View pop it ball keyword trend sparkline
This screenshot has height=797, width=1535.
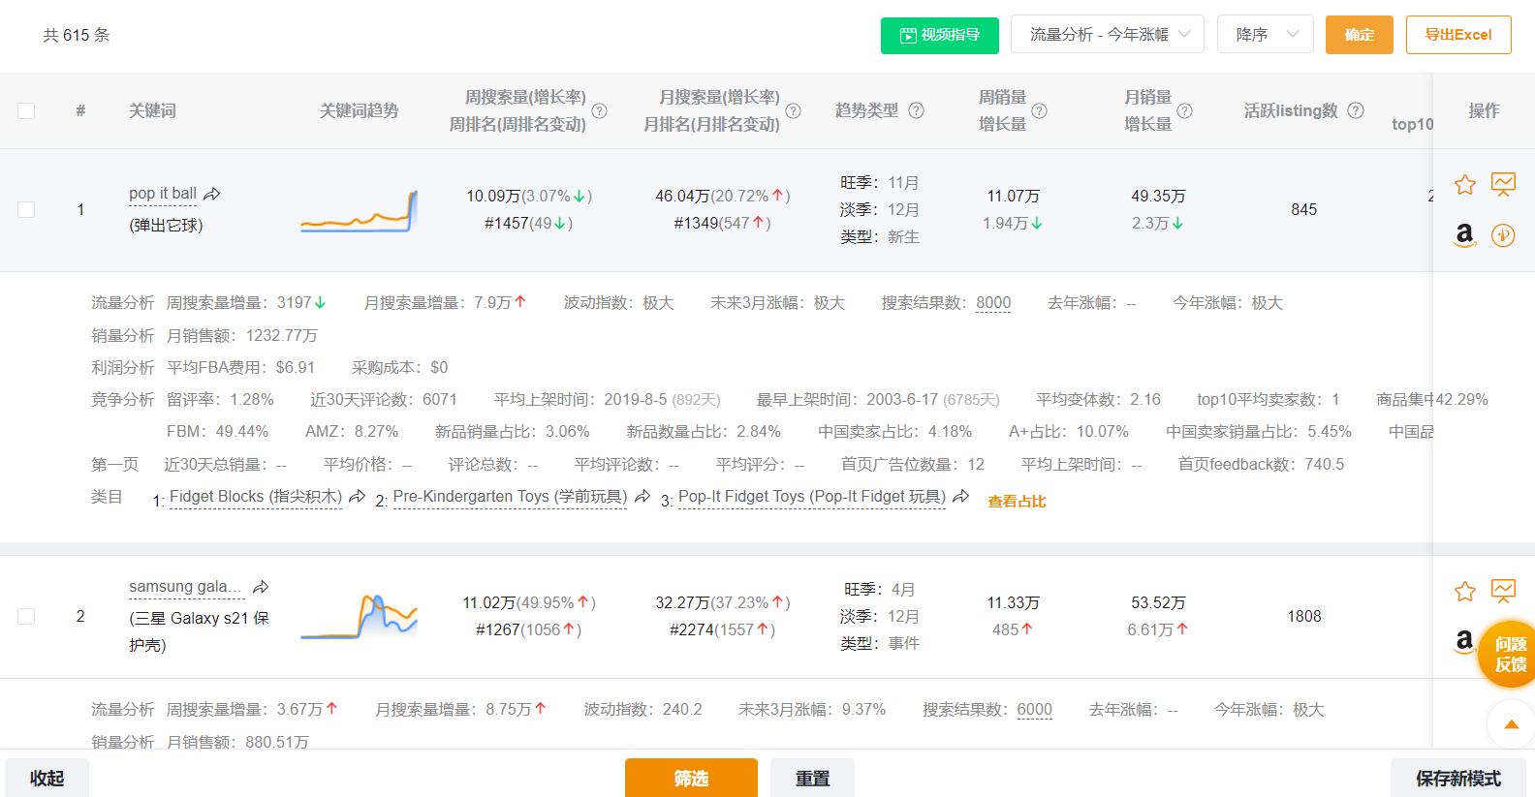point(359,210)
